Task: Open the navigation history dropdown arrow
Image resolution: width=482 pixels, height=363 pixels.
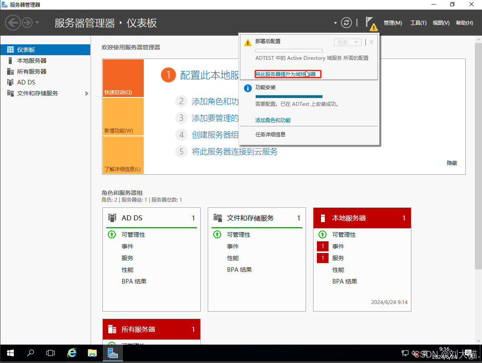Action: (x=37, y=23)
